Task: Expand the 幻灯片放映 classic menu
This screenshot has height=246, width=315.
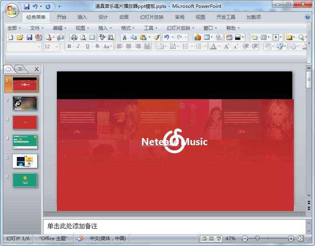Action: 180,28
